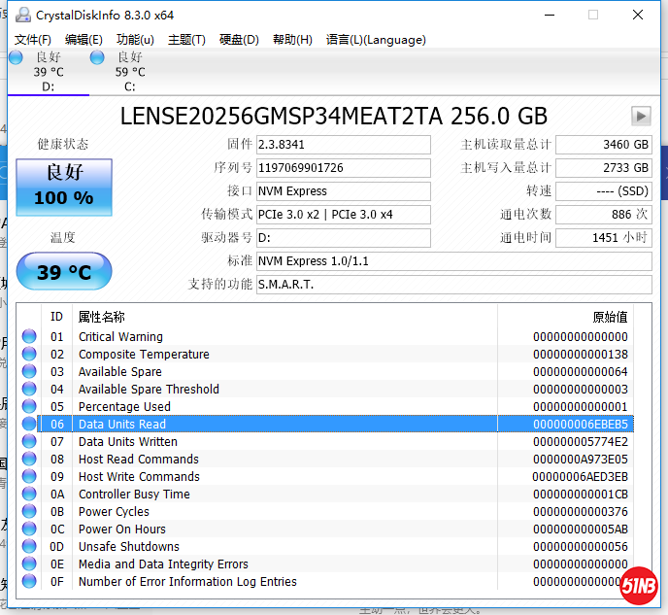Click the drive letter field D:
This screenshot has height=615, width=668.
tap(343, 238)
